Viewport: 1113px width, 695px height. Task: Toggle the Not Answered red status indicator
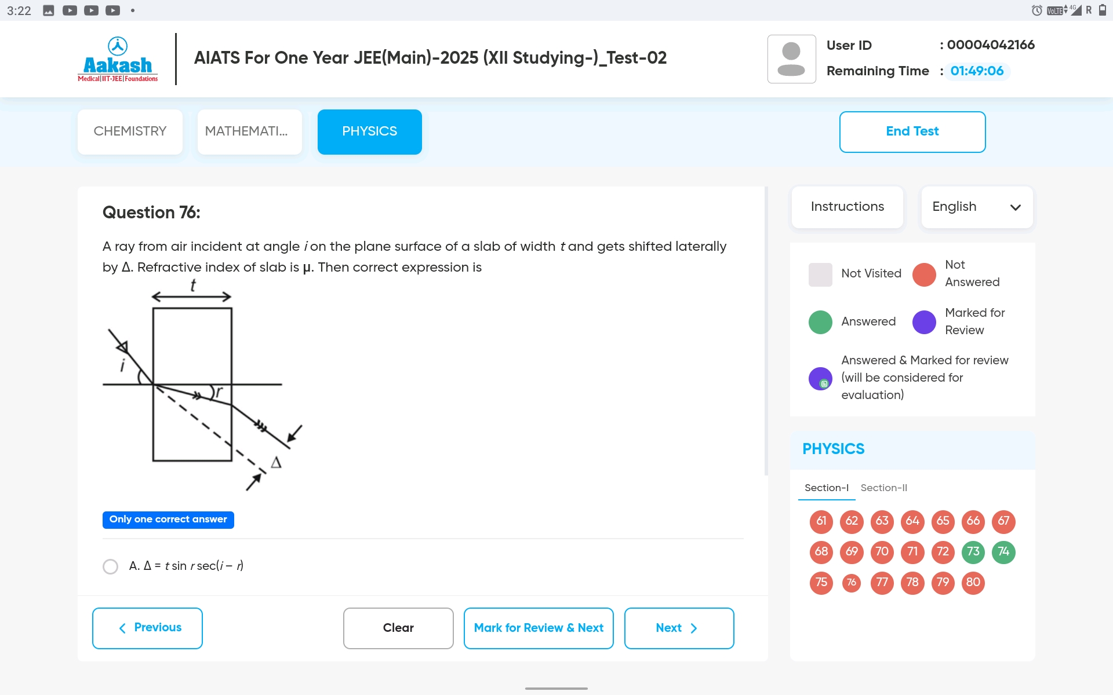[x=925, y=273]
